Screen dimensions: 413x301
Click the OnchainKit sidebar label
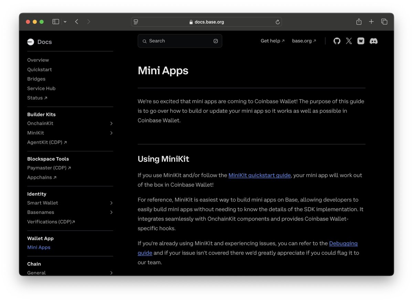pos(40,123)
